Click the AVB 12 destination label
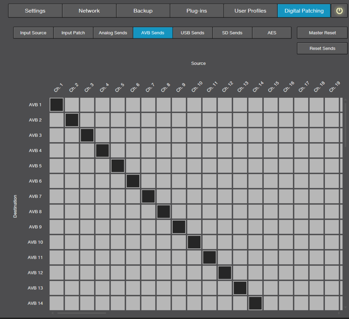Viewport: 349px width, 319px height. pyautogui.click(x=35, y=273)
